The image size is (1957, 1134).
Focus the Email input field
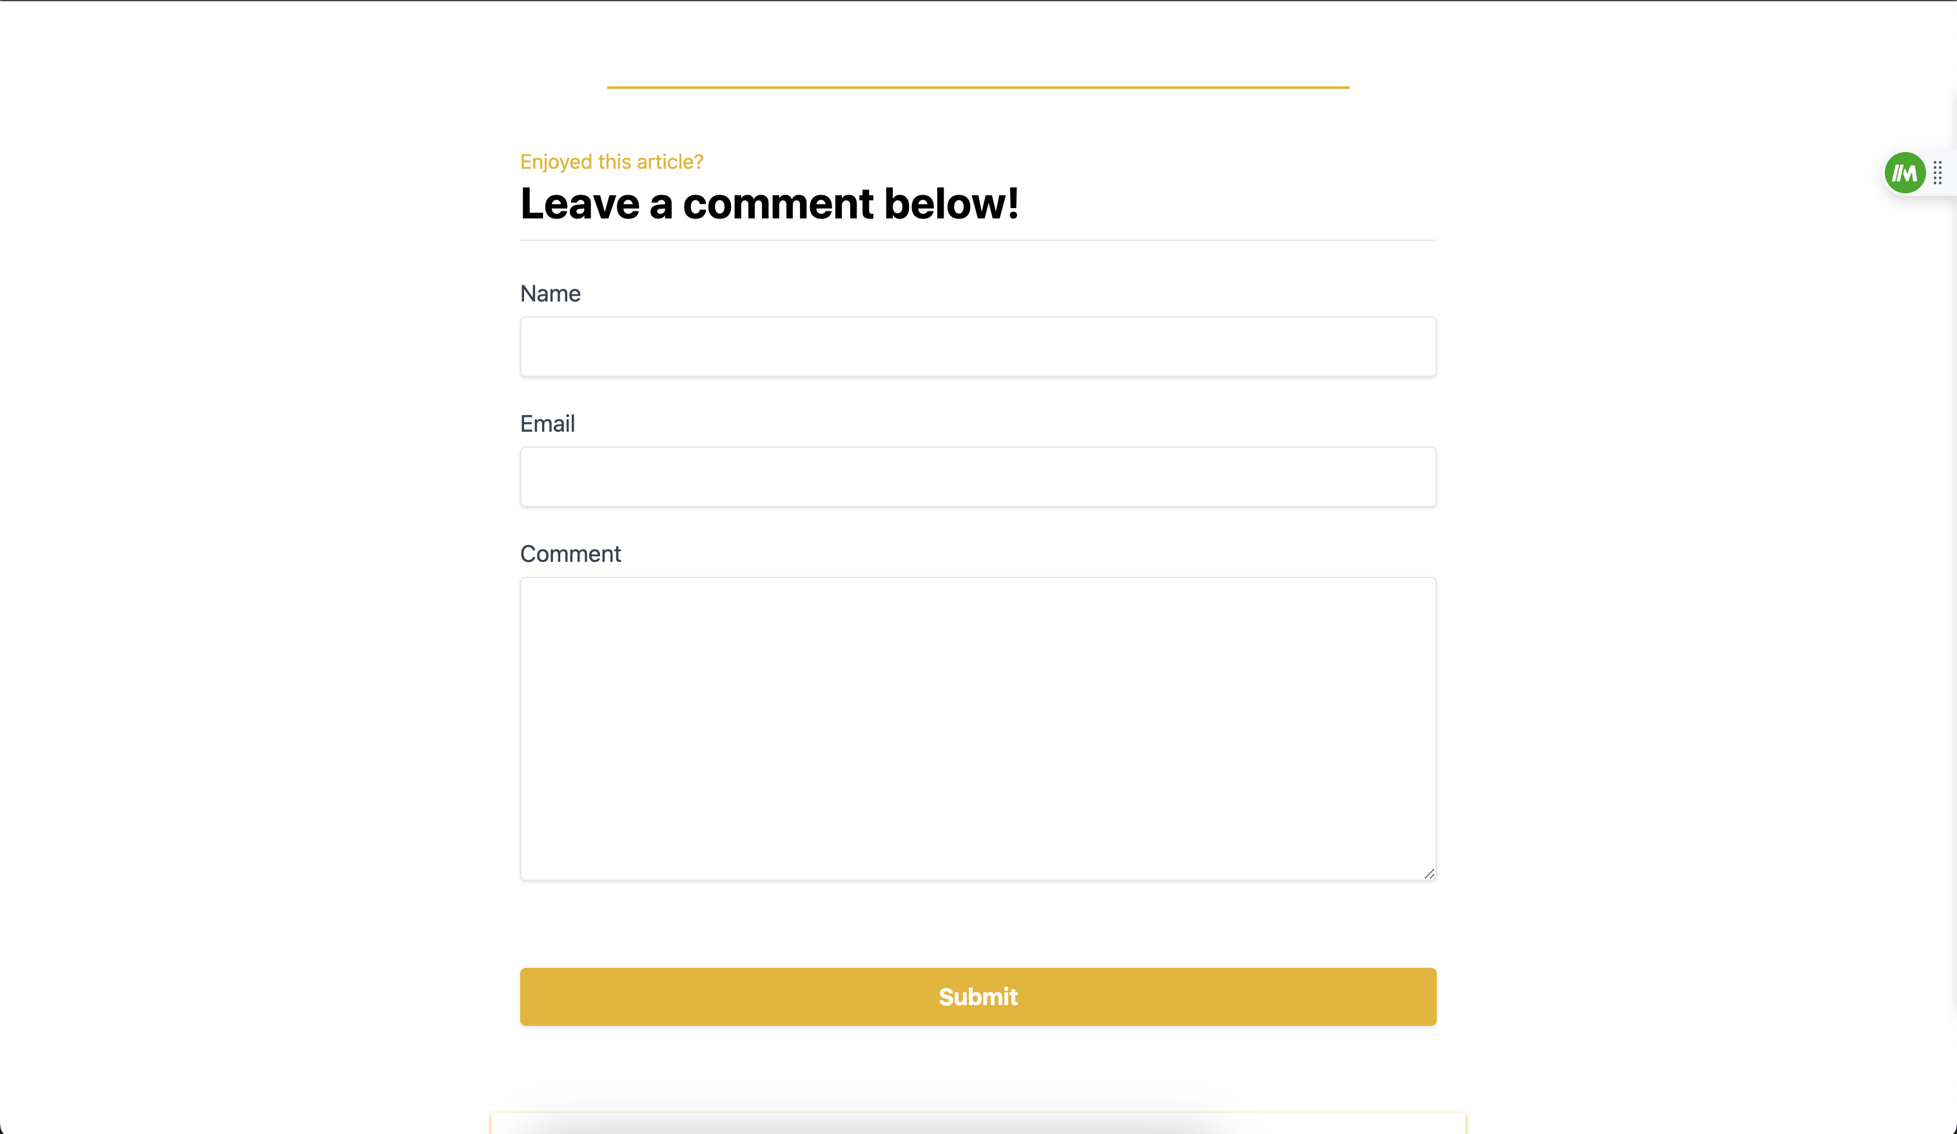(978, 477)
